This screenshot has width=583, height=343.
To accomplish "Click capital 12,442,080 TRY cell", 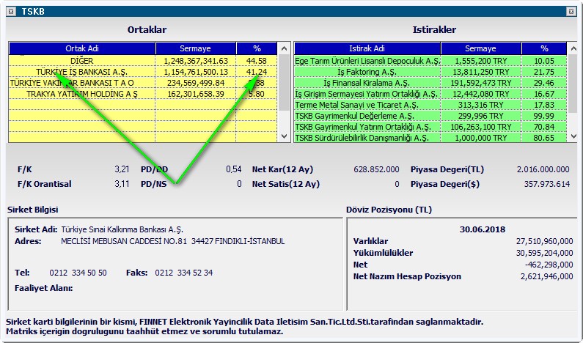I will coord(481,94).
